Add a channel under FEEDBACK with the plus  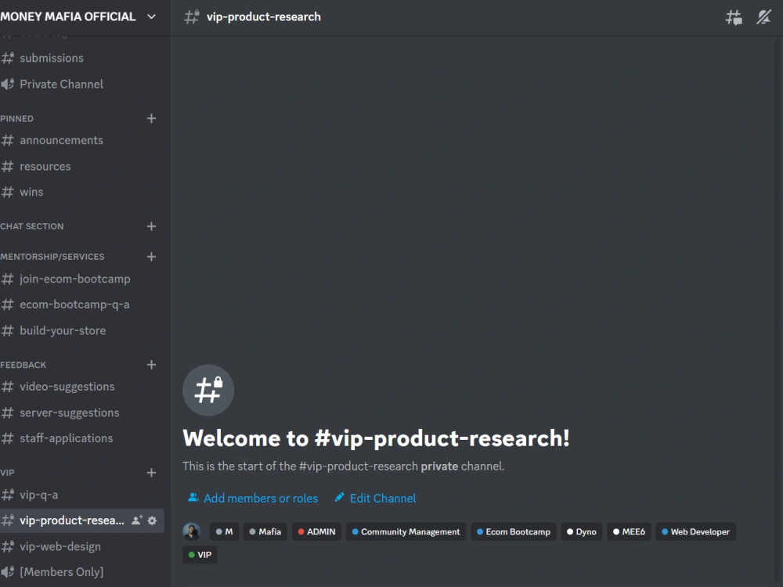pyautogui.click(x=151, y=364)
